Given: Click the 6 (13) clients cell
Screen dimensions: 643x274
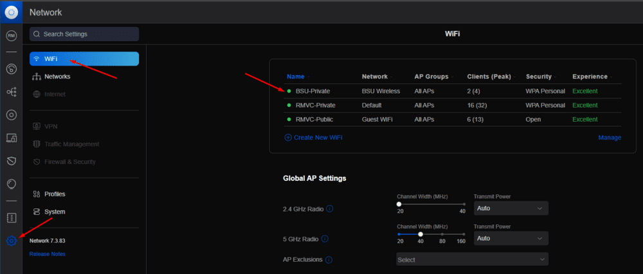Looking at the screenshot, I should [x=475, y=120].
